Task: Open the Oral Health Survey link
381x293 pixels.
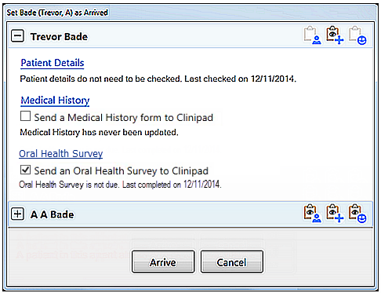Action: point(61,154)
